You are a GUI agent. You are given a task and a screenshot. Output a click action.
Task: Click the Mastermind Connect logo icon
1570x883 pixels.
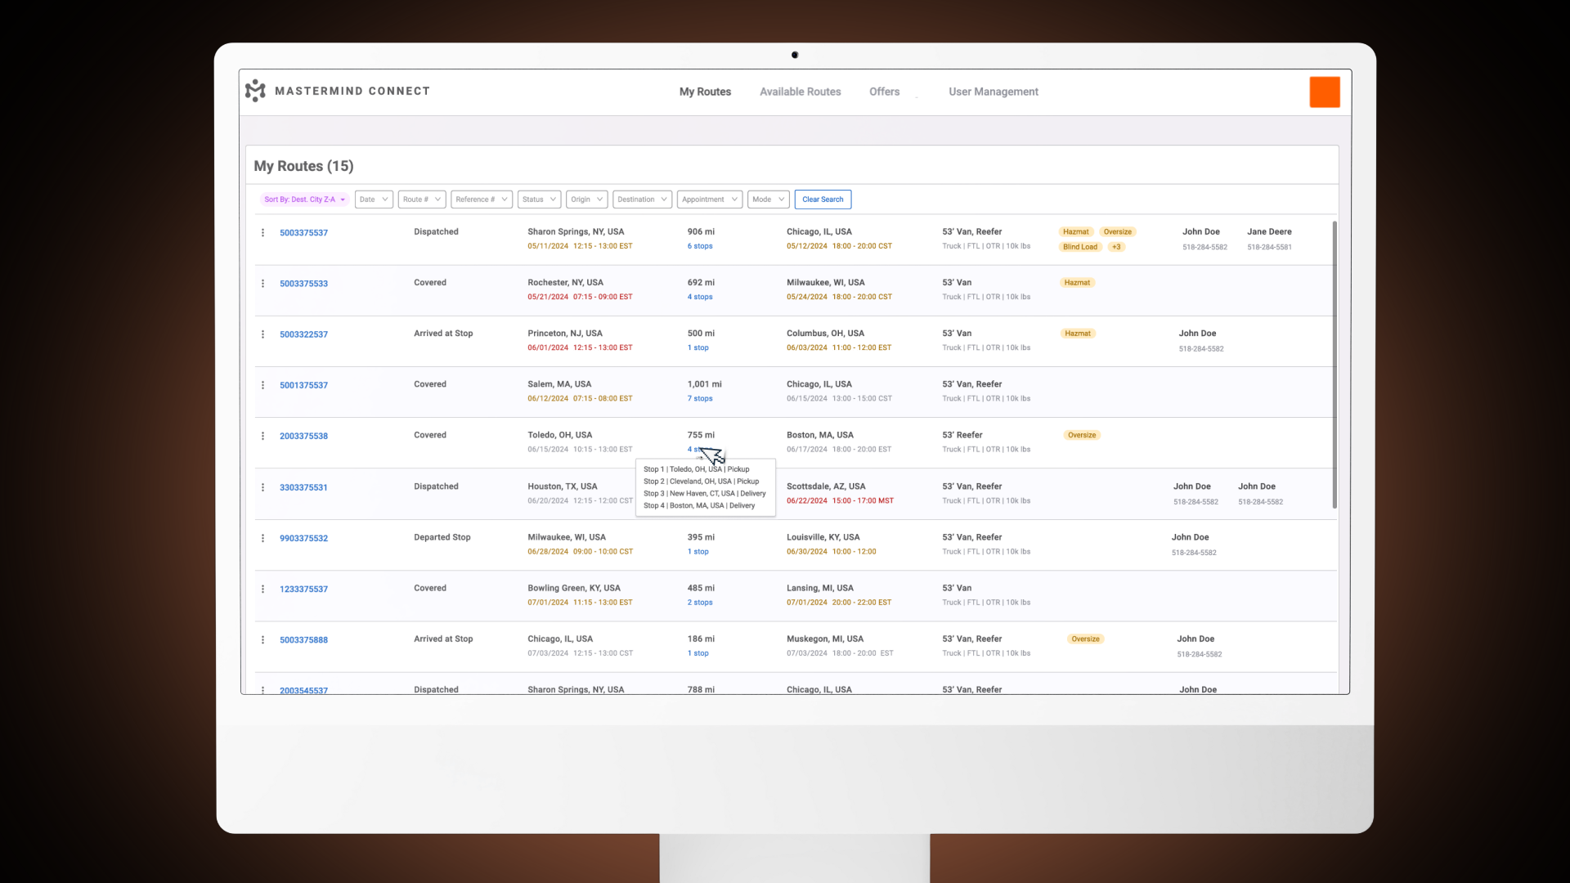point(255,91)
